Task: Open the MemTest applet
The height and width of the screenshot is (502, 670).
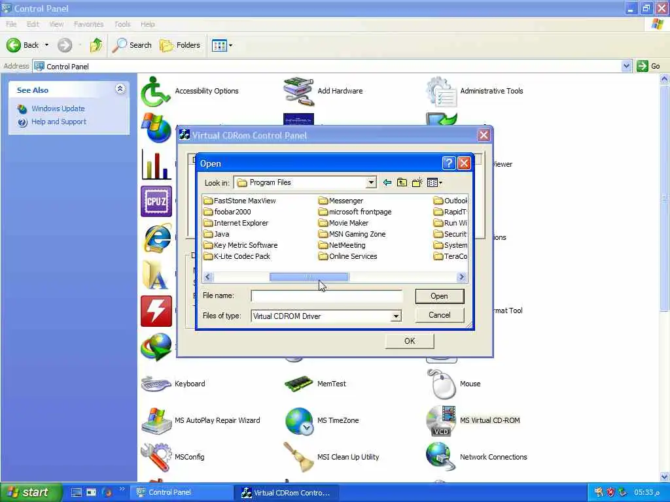Action: pos(315,384)
